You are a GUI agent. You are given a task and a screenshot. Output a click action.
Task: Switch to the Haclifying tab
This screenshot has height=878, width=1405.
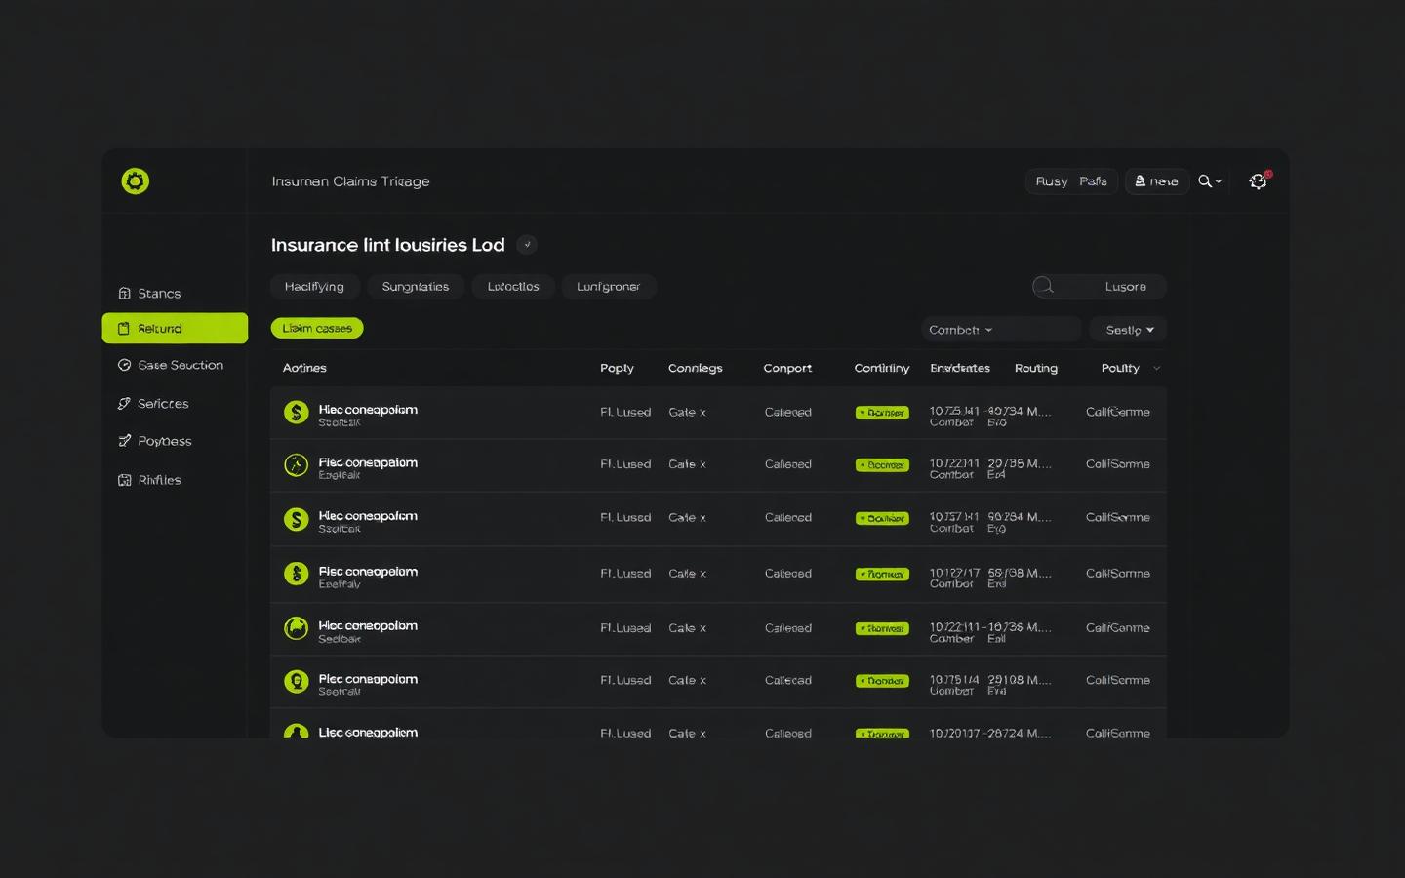coord(314,287)
